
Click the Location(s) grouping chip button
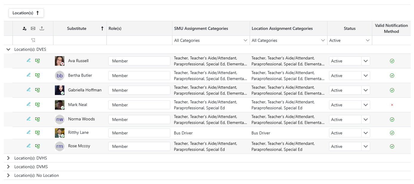point(26,13)
